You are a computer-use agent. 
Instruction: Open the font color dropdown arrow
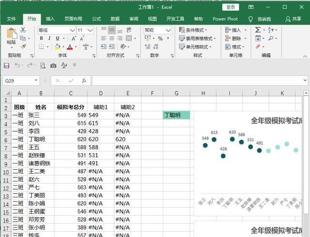coord(76,47)
